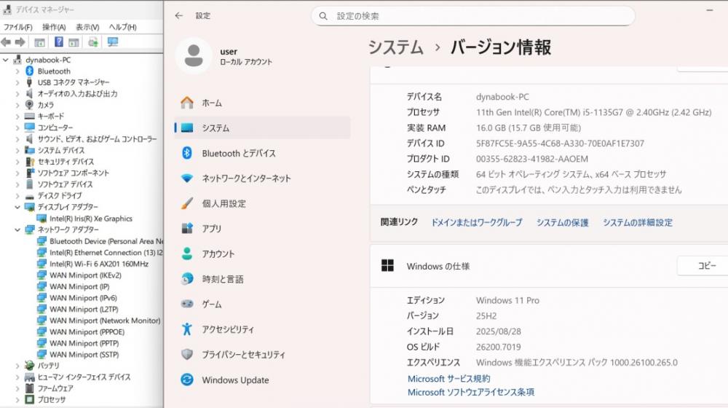Screen dimensions: 728x408
Task: Select Bluetooth Device (Personal Area Network) entry
Action: [x=106, y=241]
